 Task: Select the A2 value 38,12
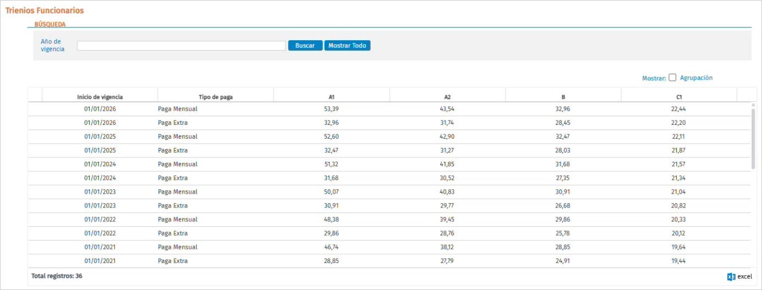coord(447,247)
